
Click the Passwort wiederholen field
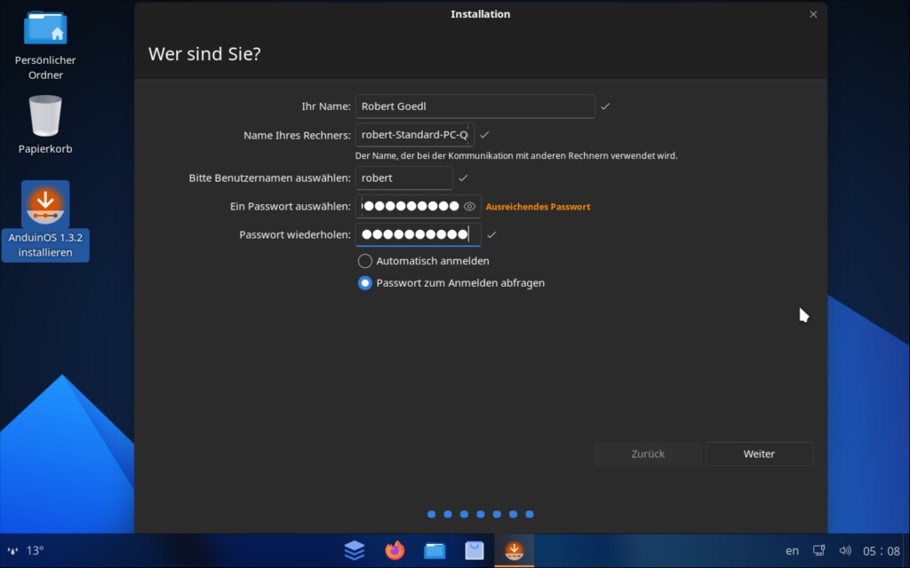(x=418, y=234)
